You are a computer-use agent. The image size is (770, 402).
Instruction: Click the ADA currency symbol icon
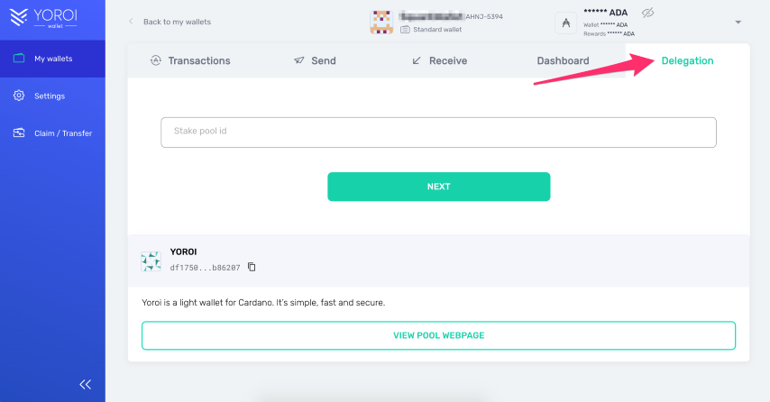click(566, 22)
